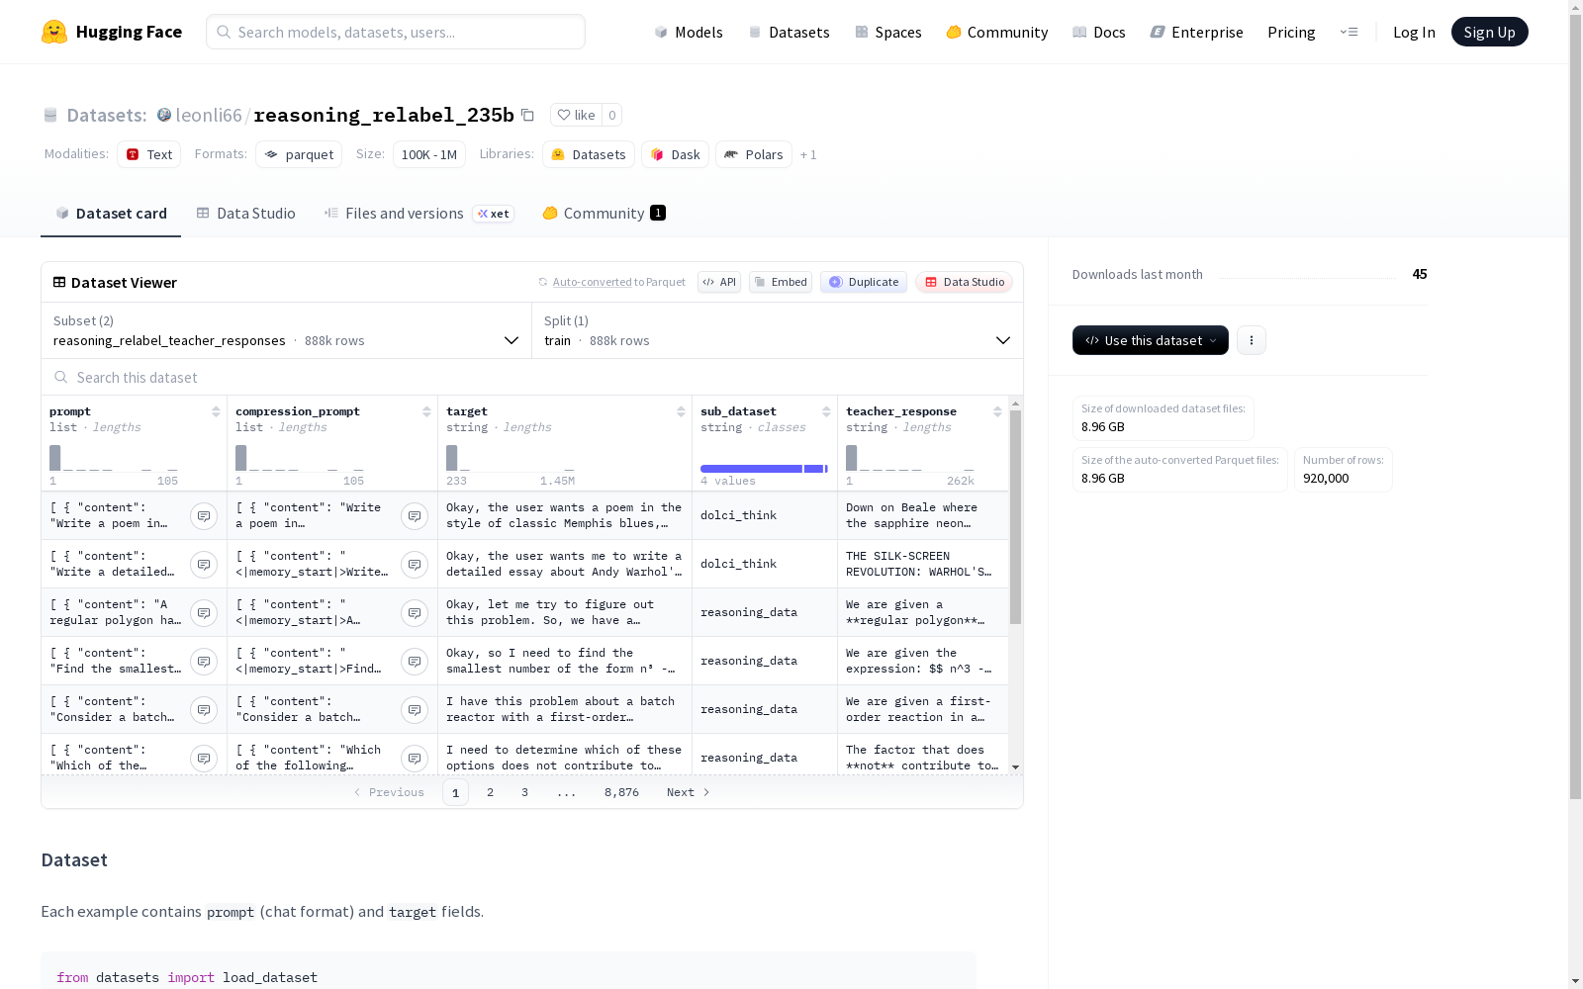Sort by the prompt column
The width and height of the screenshot is (1583, 989).
216,411
